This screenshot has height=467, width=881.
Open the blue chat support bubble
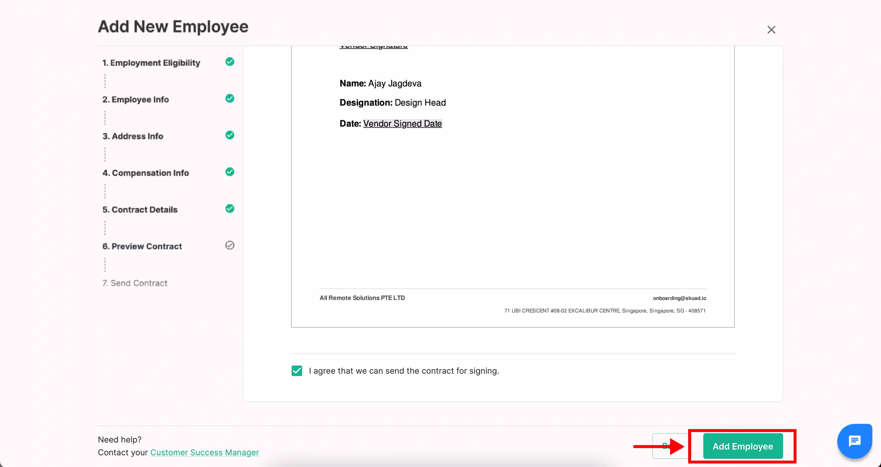854,441
